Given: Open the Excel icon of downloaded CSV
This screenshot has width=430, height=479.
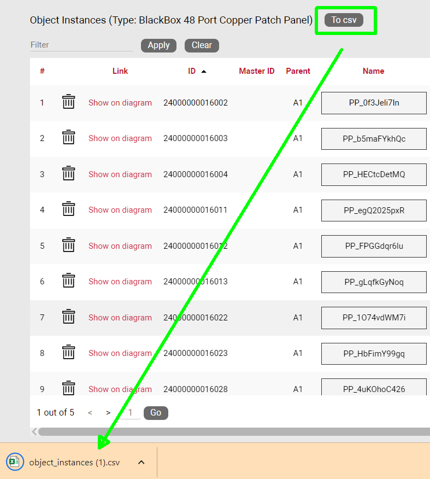Looking at the screenshot, I should pyautogui.click(x=14, y=462).
